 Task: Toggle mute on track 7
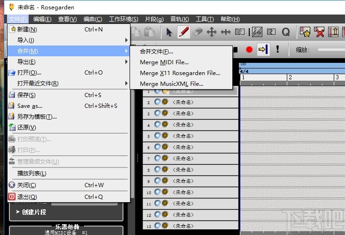(x=157, y=158)
